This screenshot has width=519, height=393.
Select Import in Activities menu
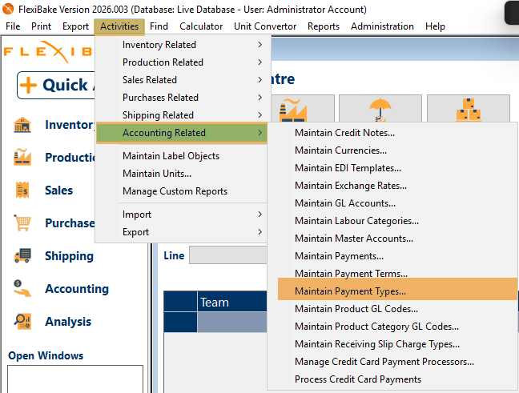click(x=181, y=215)
